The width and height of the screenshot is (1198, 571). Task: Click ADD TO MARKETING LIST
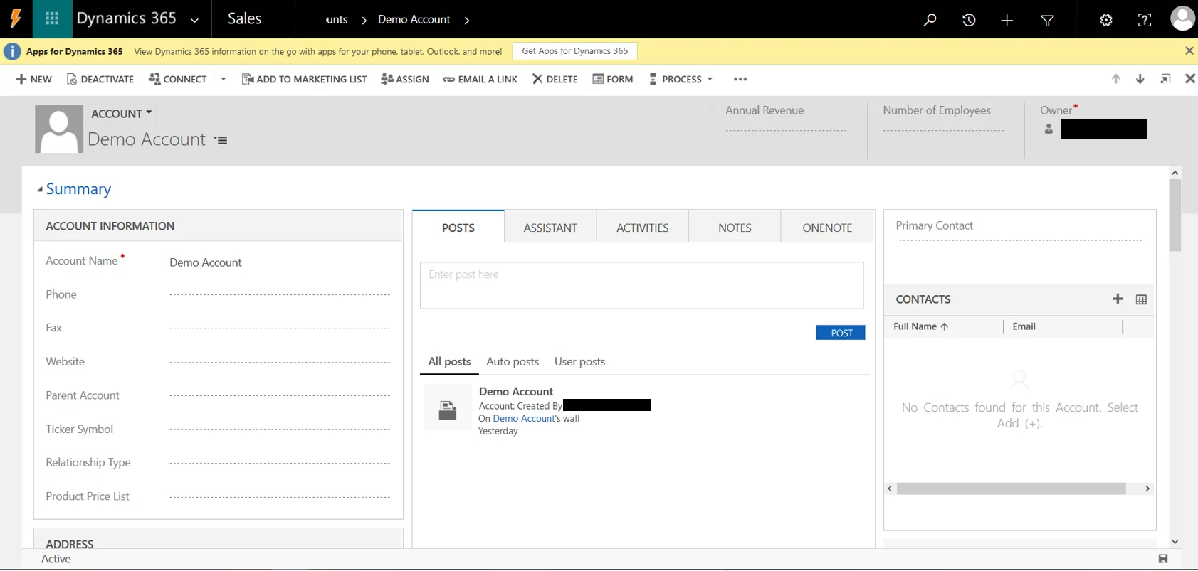click(304, 79)
